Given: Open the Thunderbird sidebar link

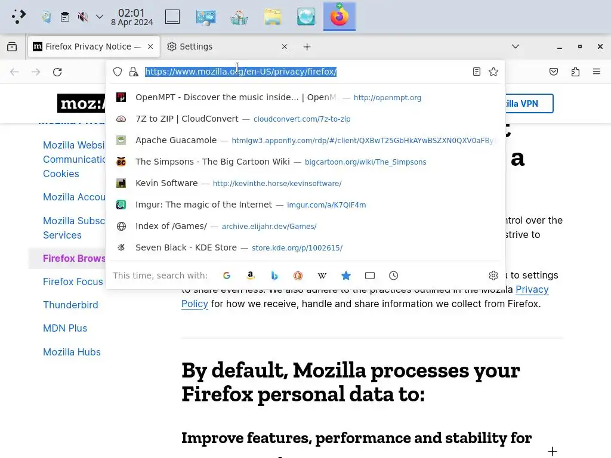Looking at the screenshot, I should point(70,305).
